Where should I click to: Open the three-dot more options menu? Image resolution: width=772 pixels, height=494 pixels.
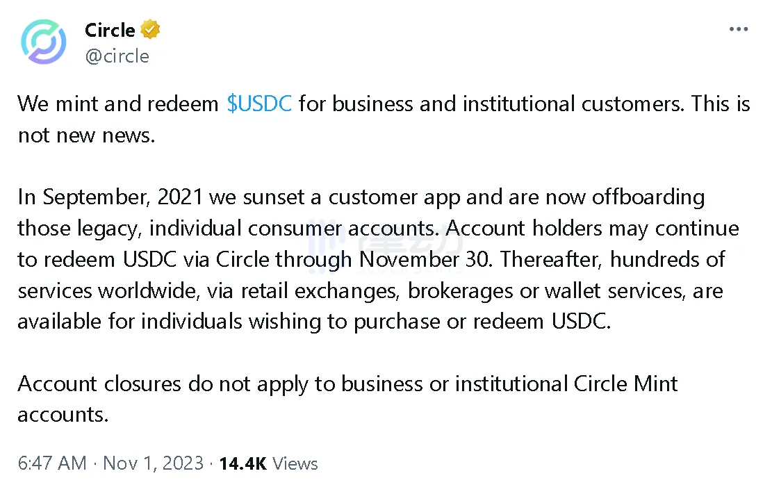738,30
